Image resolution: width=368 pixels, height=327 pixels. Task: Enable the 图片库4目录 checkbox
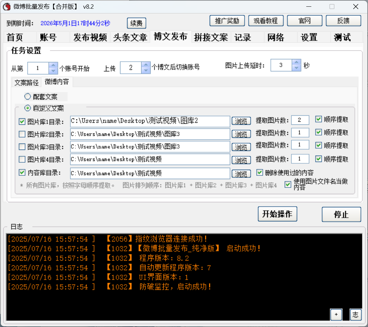point(22,160)
